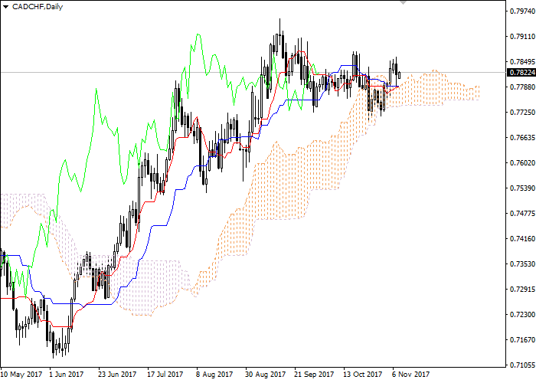The height and width of the screenshot is (383, 536).
Task: Click the 0.74160 price scale label
Action: [x=522, y=239]
